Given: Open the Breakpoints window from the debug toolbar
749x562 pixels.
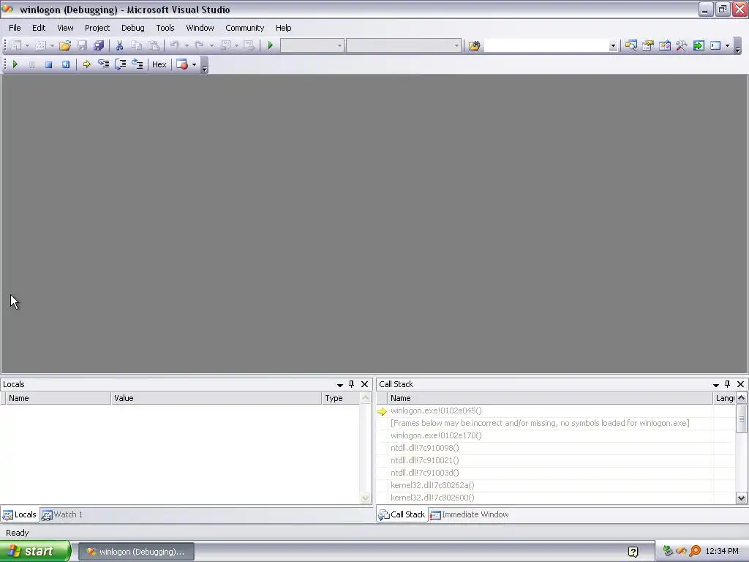Looking at the screenshot, I should (182, 64).
